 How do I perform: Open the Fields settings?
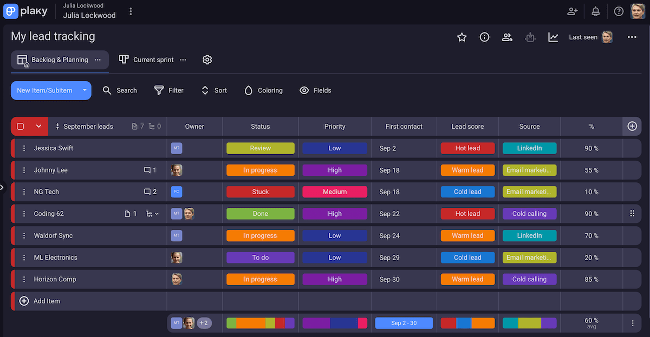315,90
